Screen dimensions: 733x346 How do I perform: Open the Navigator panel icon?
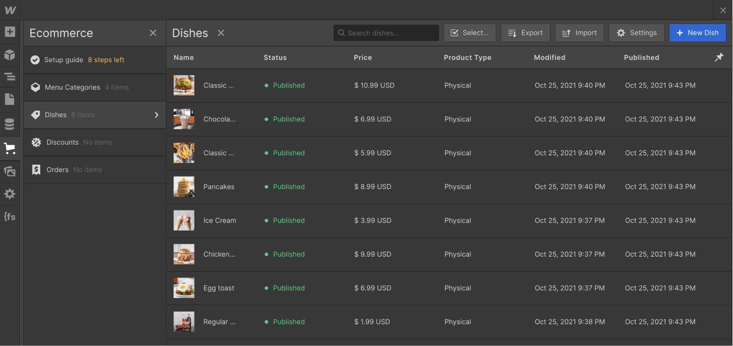pos(9,77)
